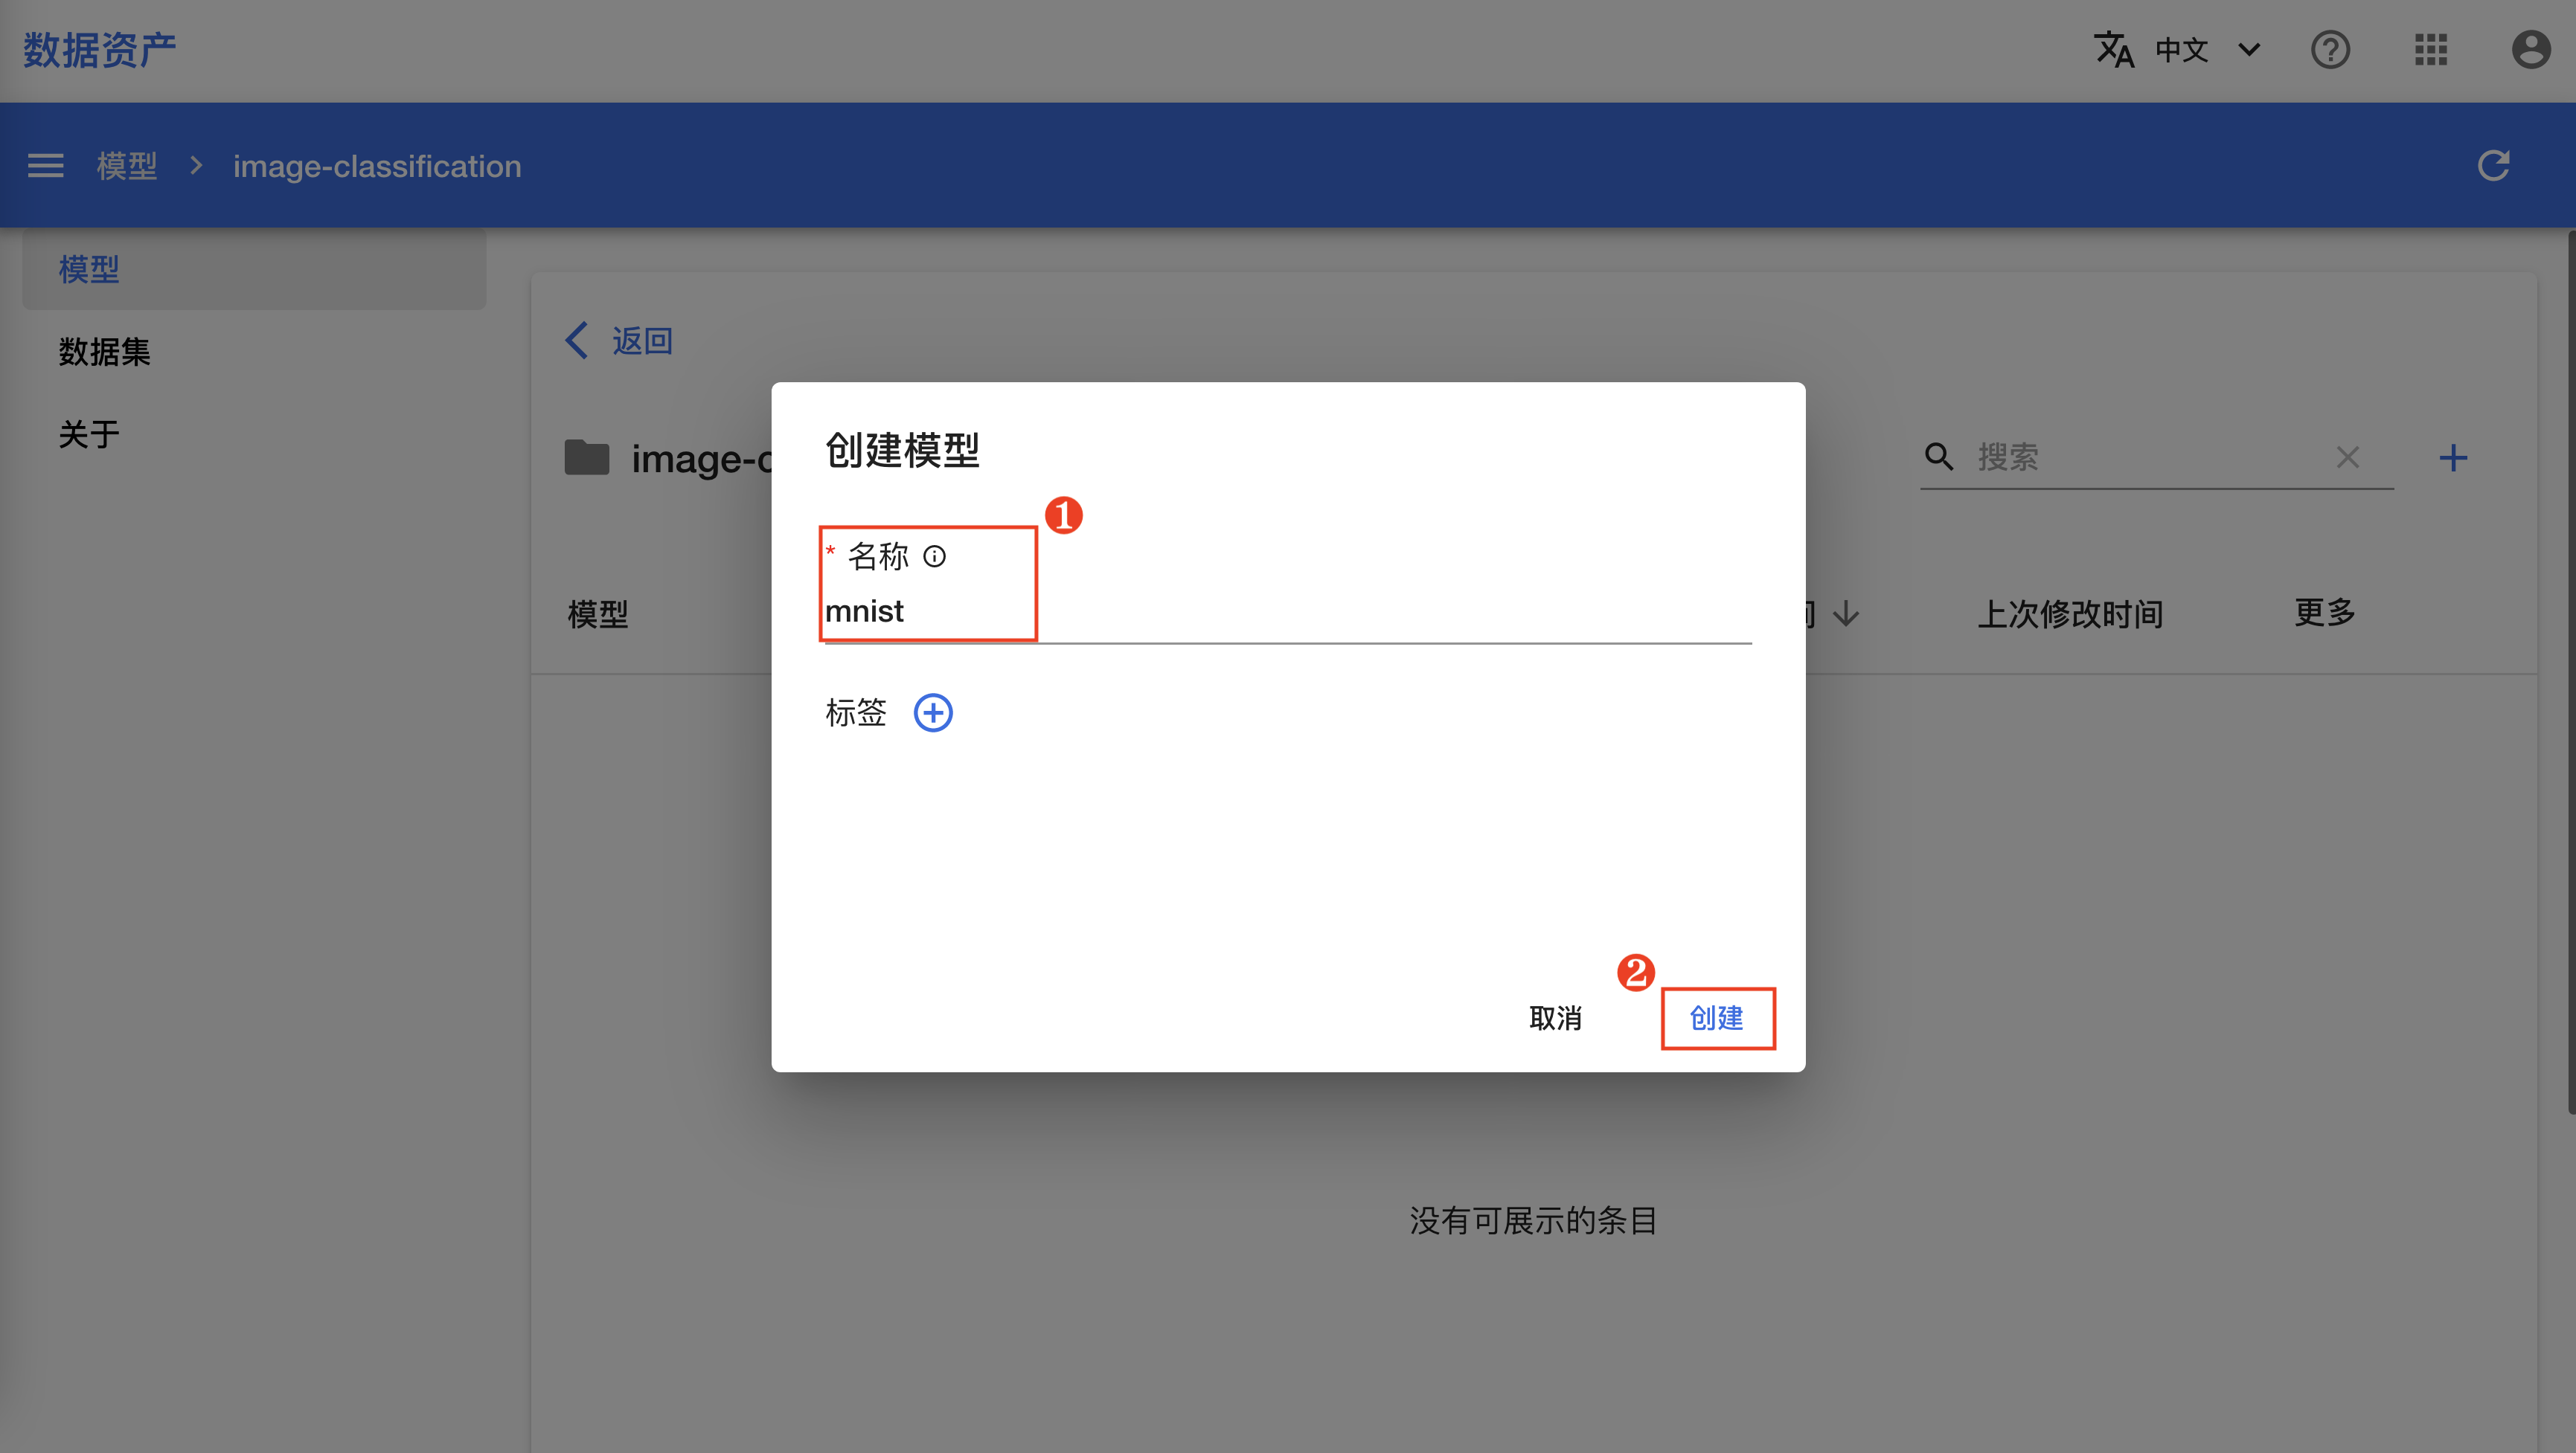Toggle the hamburger navigation menu
The width and height of the screenshot is (2576, 1453).
[45, 165]
